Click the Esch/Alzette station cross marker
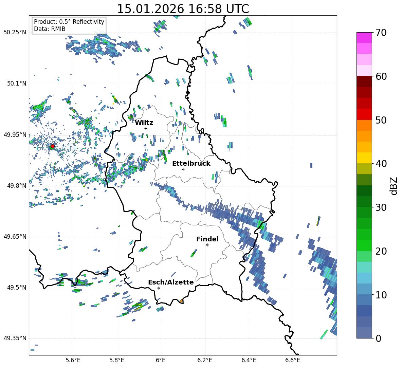The height and width of the screenshot is (367, 402). (x=159, y=288)
